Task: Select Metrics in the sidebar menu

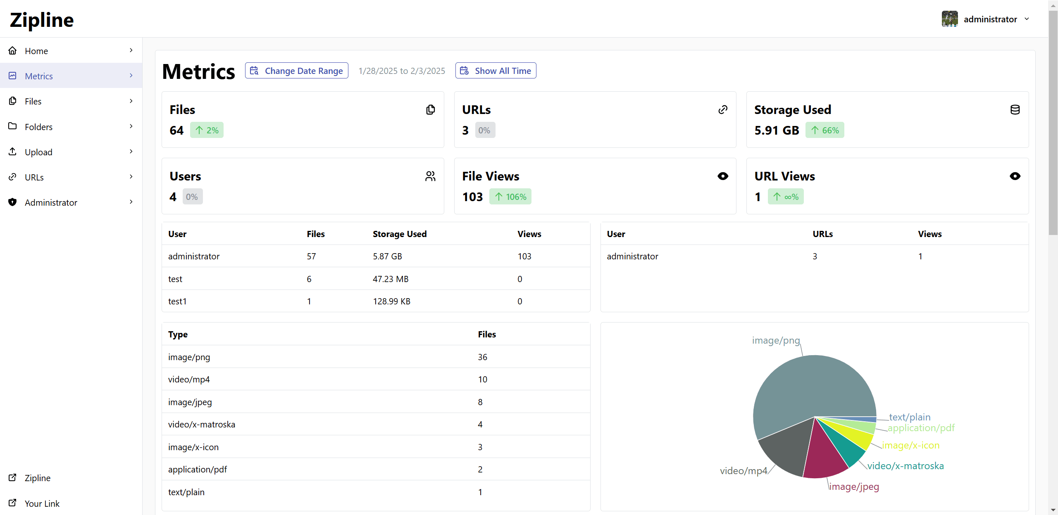Action: pos(39,76)
